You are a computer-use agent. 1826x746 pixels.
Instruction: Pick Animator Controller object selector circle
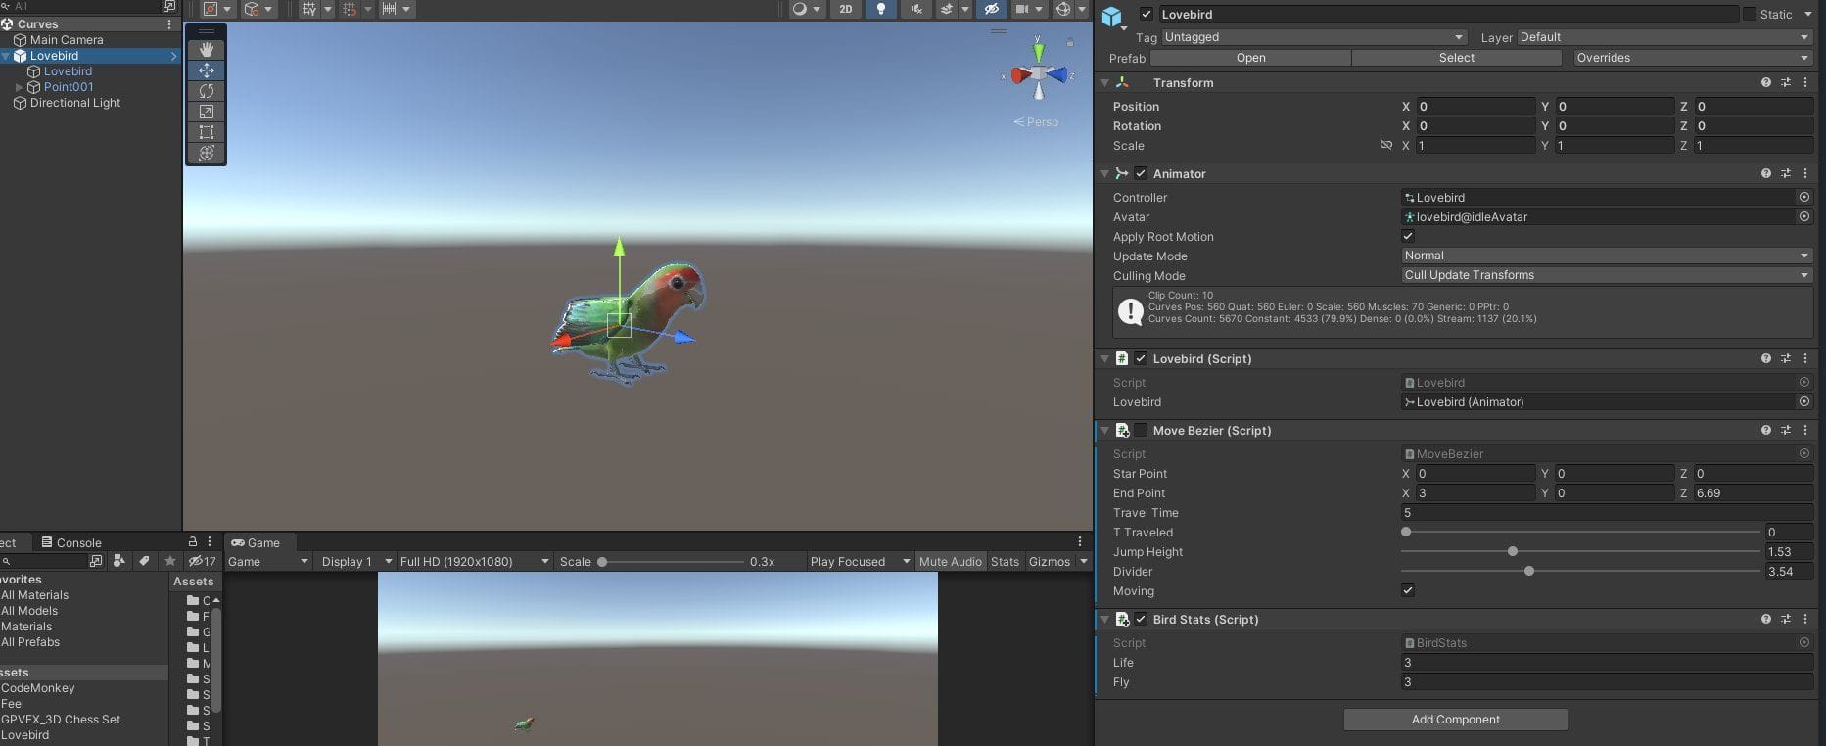click(x=1804, y=197)
